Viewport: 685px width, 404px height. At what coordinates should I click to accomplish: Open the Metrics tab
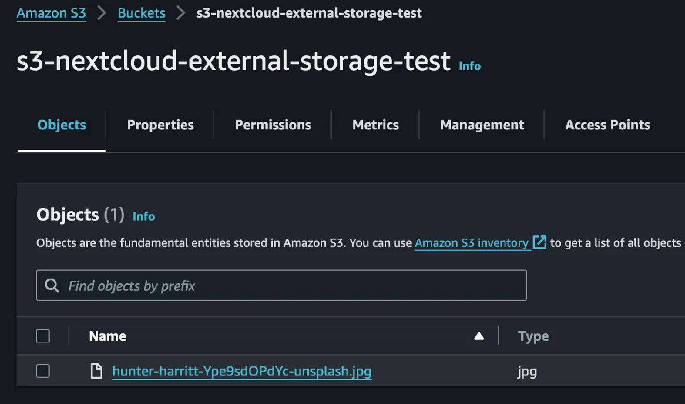(x=376, y=125)
